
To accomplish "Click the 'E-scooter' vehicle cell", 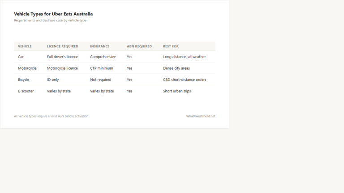I will coord(26,91).
